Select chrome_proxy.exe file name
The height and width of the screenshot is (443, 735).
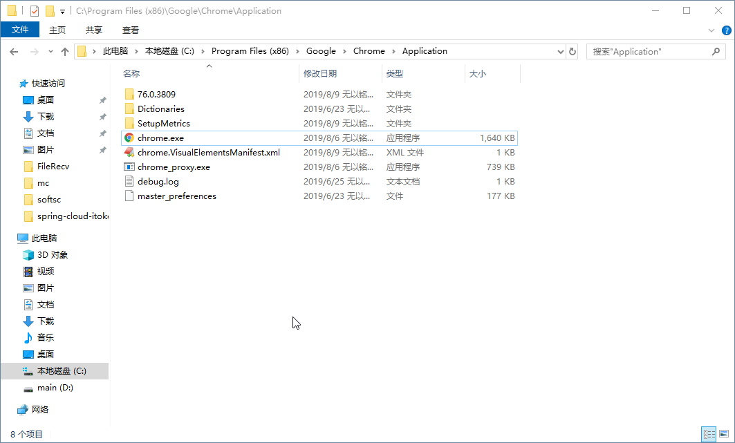click(x=174, y=167)
